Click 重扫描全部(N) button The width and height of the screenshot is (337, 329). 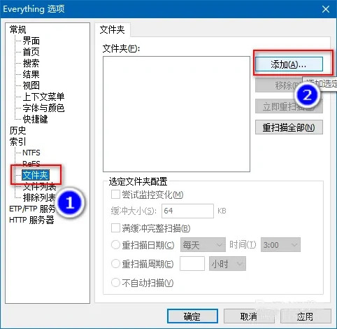point(289,127)
